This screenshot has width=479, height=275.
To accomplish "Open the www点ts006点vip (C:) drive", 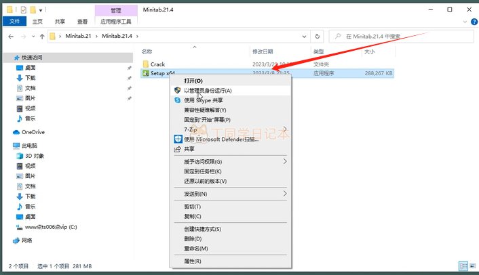I will 51,227.
